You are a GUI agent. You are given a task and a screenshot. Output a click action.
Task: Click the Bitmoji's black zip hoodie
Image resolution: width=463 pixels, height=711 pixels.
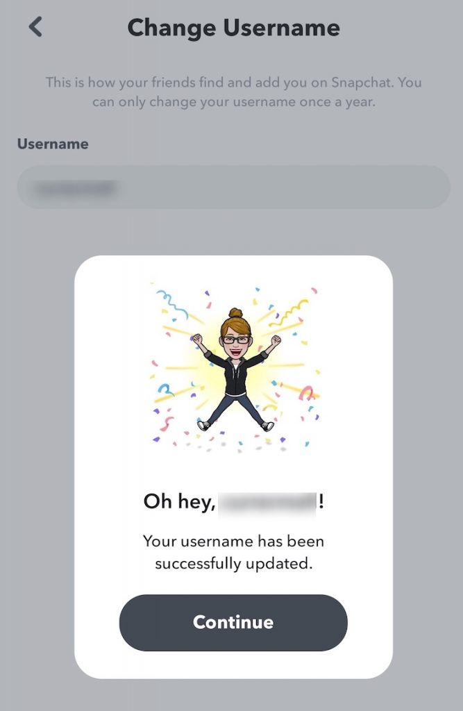pos(235,373)
